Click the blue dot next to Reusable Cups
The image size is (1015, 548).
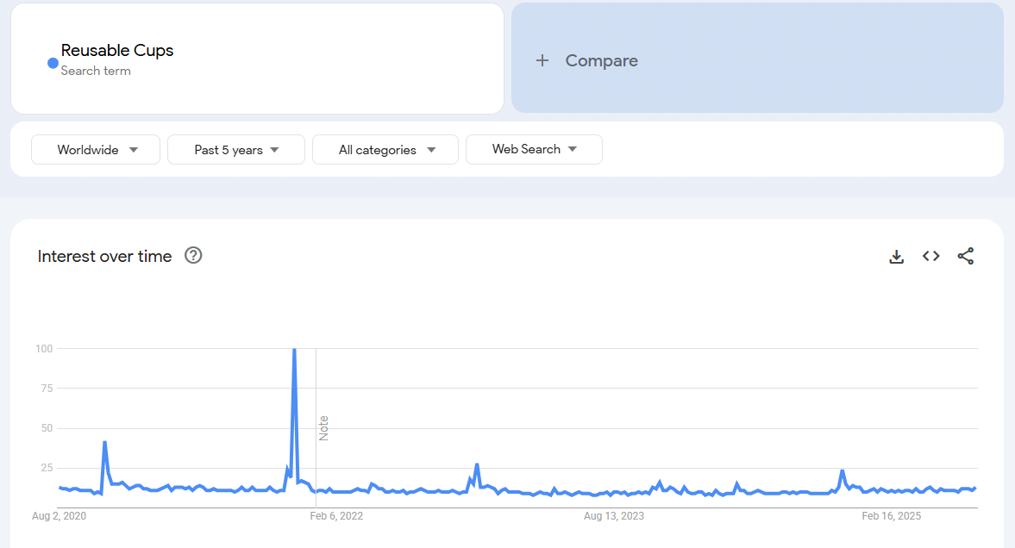53,63
